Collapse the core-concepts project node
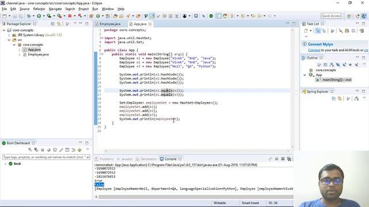 click(4, 30)
